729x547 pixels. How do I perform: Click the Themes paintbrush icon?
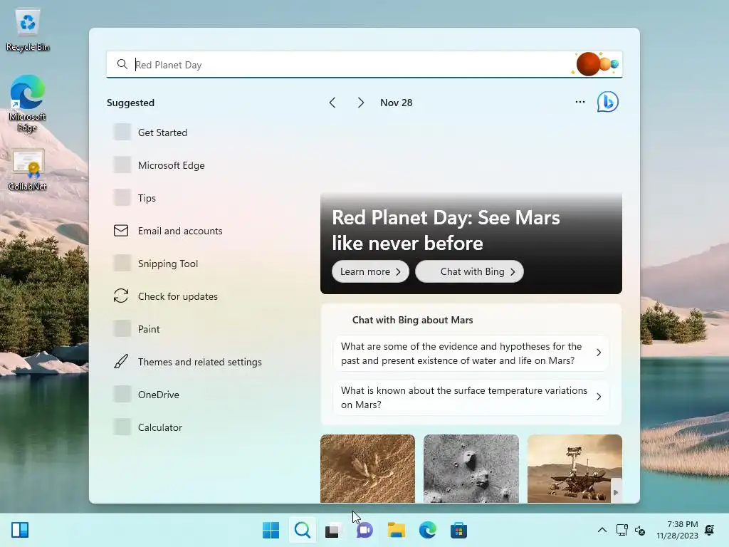pyautogui.click(x=121, y=361)
